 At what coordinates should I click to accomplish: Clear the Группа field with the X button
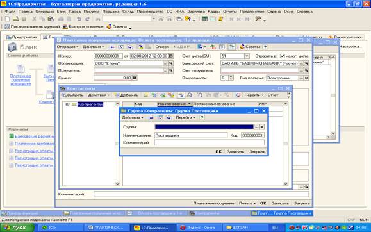coord(261,127)
